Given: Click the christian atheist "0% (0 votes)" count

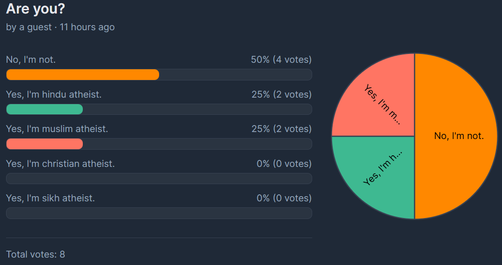Looking at the screenshot, I should 284,164.
